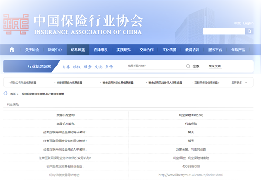Switch language to 中文
The height and width of the screenshot is (180, 261).
(x=237, y=23)
